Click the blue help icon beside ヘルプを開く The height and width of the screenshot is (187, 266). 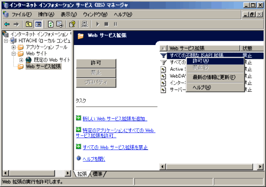click(78, 158)
